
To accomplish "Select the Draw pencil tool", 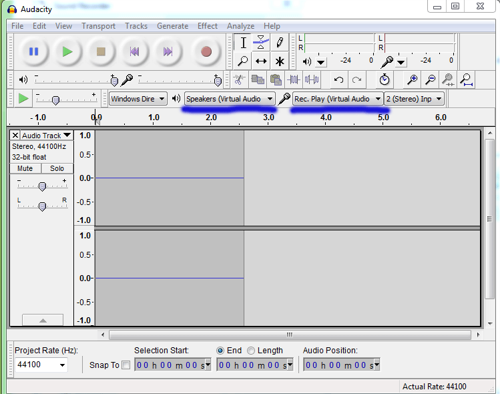I will tap(279, 43).
